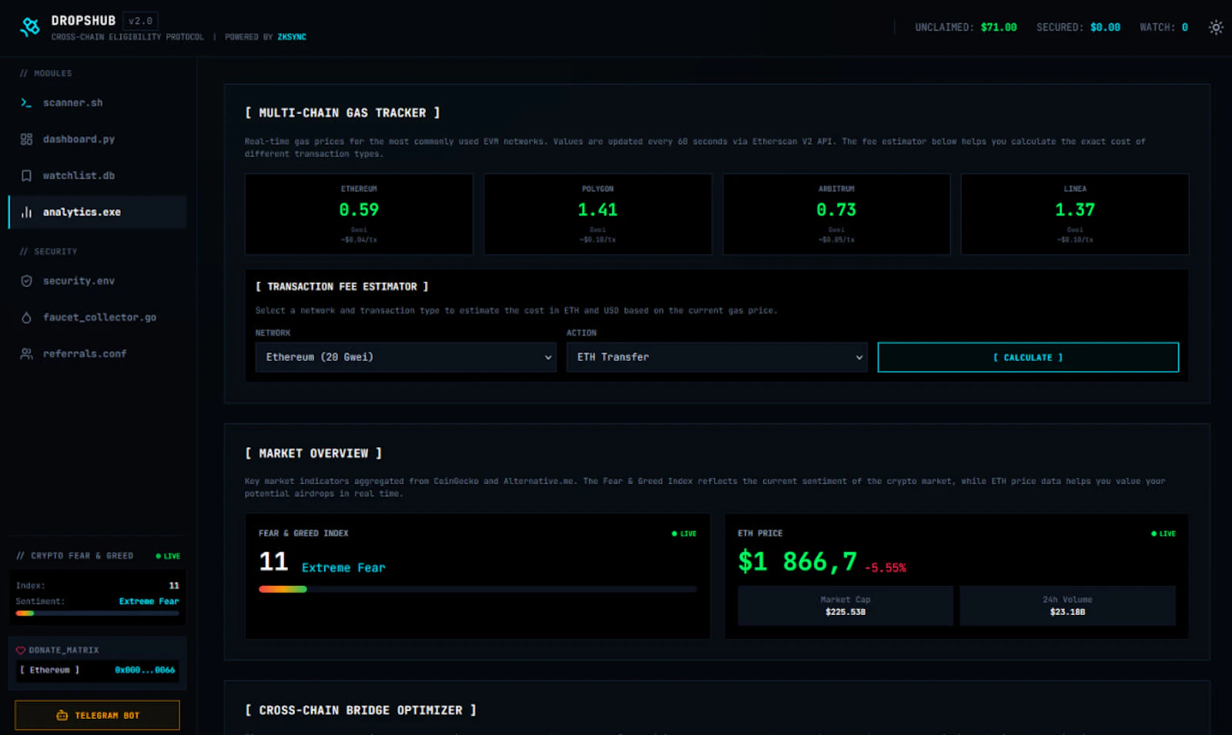Image resolution: width=1232 pixels, height=735 pixels.
Task: Click the Market Cap $225.53B tile
Action: point(845,606)
